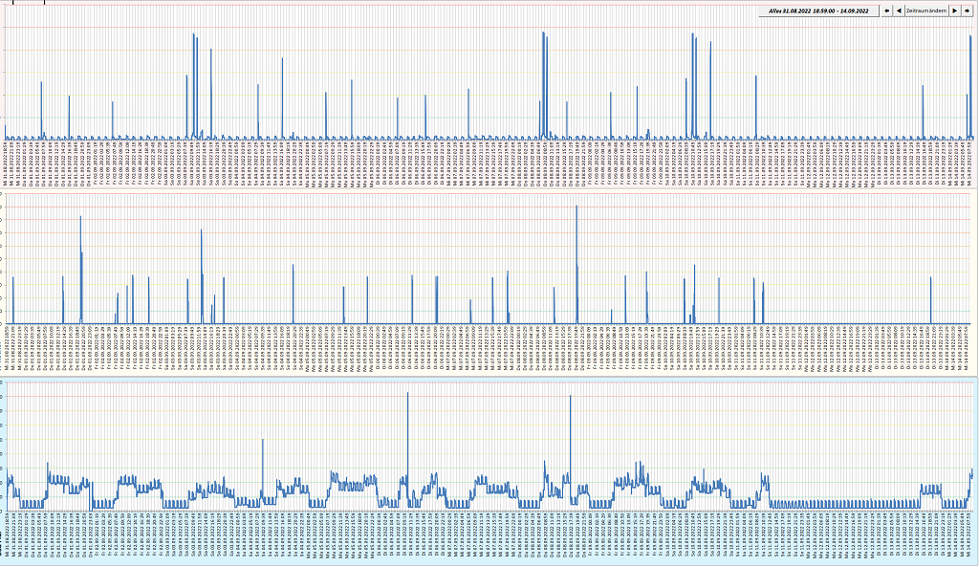Jump to latest period with rightmost arrow icon
The width and height of the screenshot is (979, 567).
click(968, 11)
